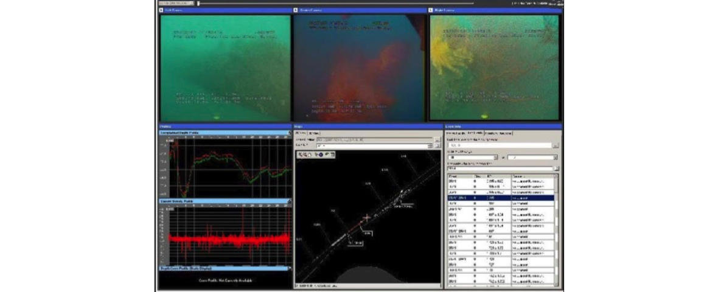Collapse the Current Density Profile panel
The image size is (718, 292).
coord(290,201)
